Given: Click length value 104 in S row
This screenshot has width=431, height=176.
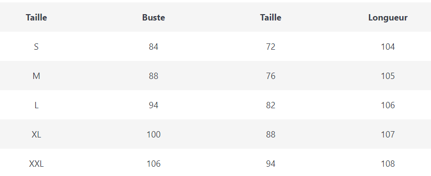Looking at the screenshot, I should click(388, 47).
